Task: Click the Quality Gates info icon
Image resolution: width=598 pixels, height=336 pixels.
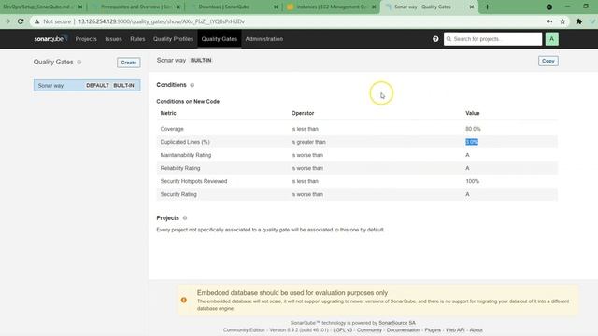Action: [x=79, y=63]
